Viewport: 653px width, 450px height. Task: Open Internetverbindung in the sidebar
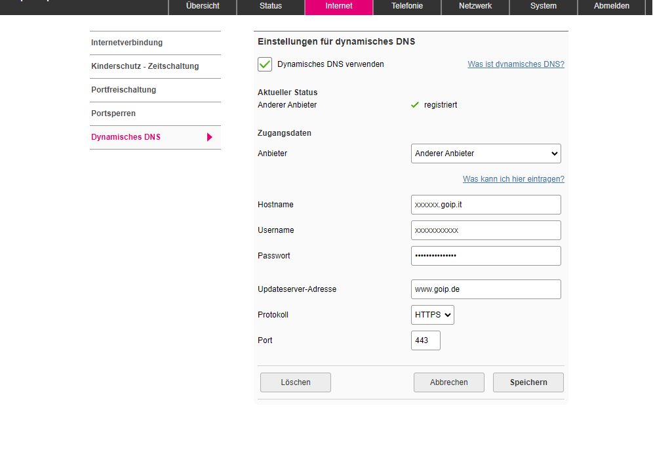pos(155,43)
